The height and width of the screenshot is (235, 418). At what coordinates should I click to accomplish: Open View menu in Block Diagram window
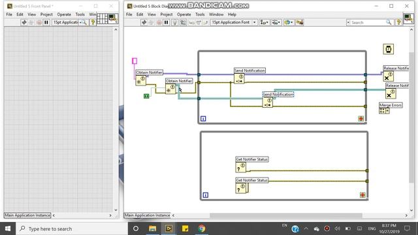click(152, 14)
